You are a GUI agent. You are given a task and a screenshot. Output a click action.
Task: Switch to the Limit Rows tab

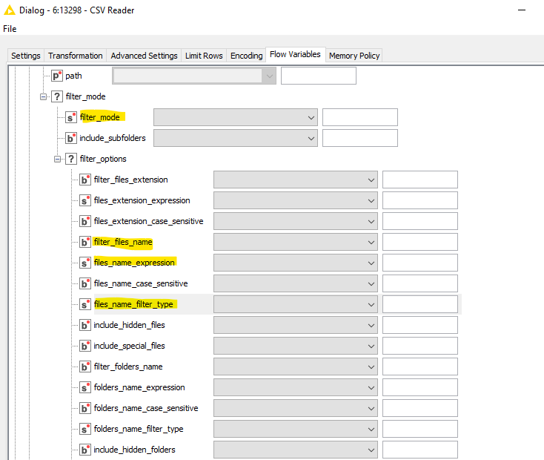click(x=204, y=56)
